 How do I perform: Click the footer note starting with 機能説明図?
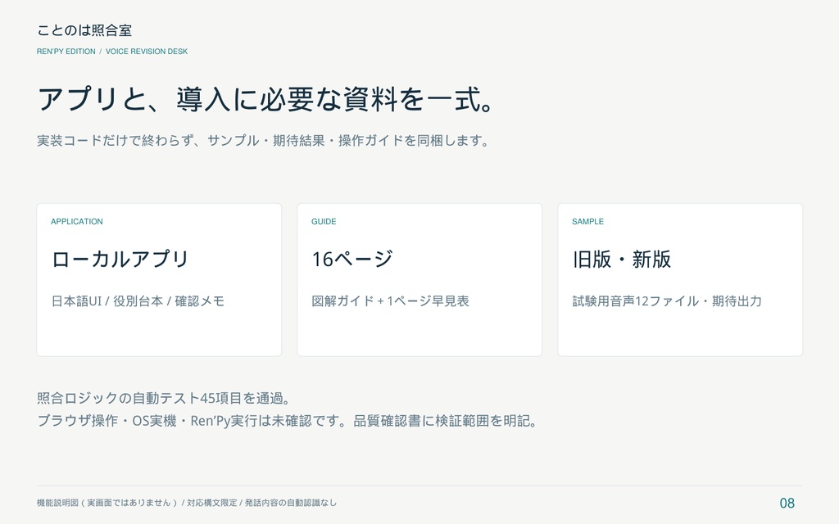click(x=187, y=503)
